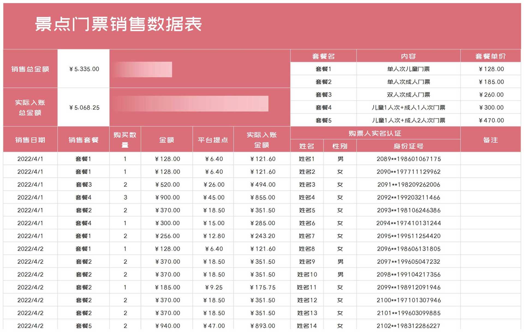
Task: Select the 内容 header cell
Action: click(409, 56)
